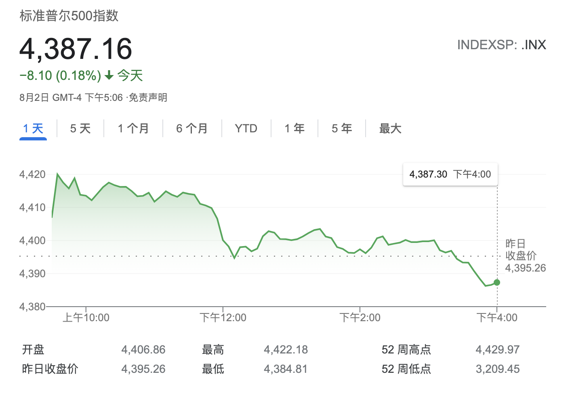Switch to the 5 天 tab
This screenshot has width=568, height=393.
click(x=80, y=129)
